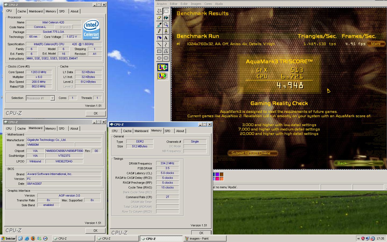Open SPD tab in top CPU-Z window
The width and height of the screenshot is (387, 242).
(62, 11)
